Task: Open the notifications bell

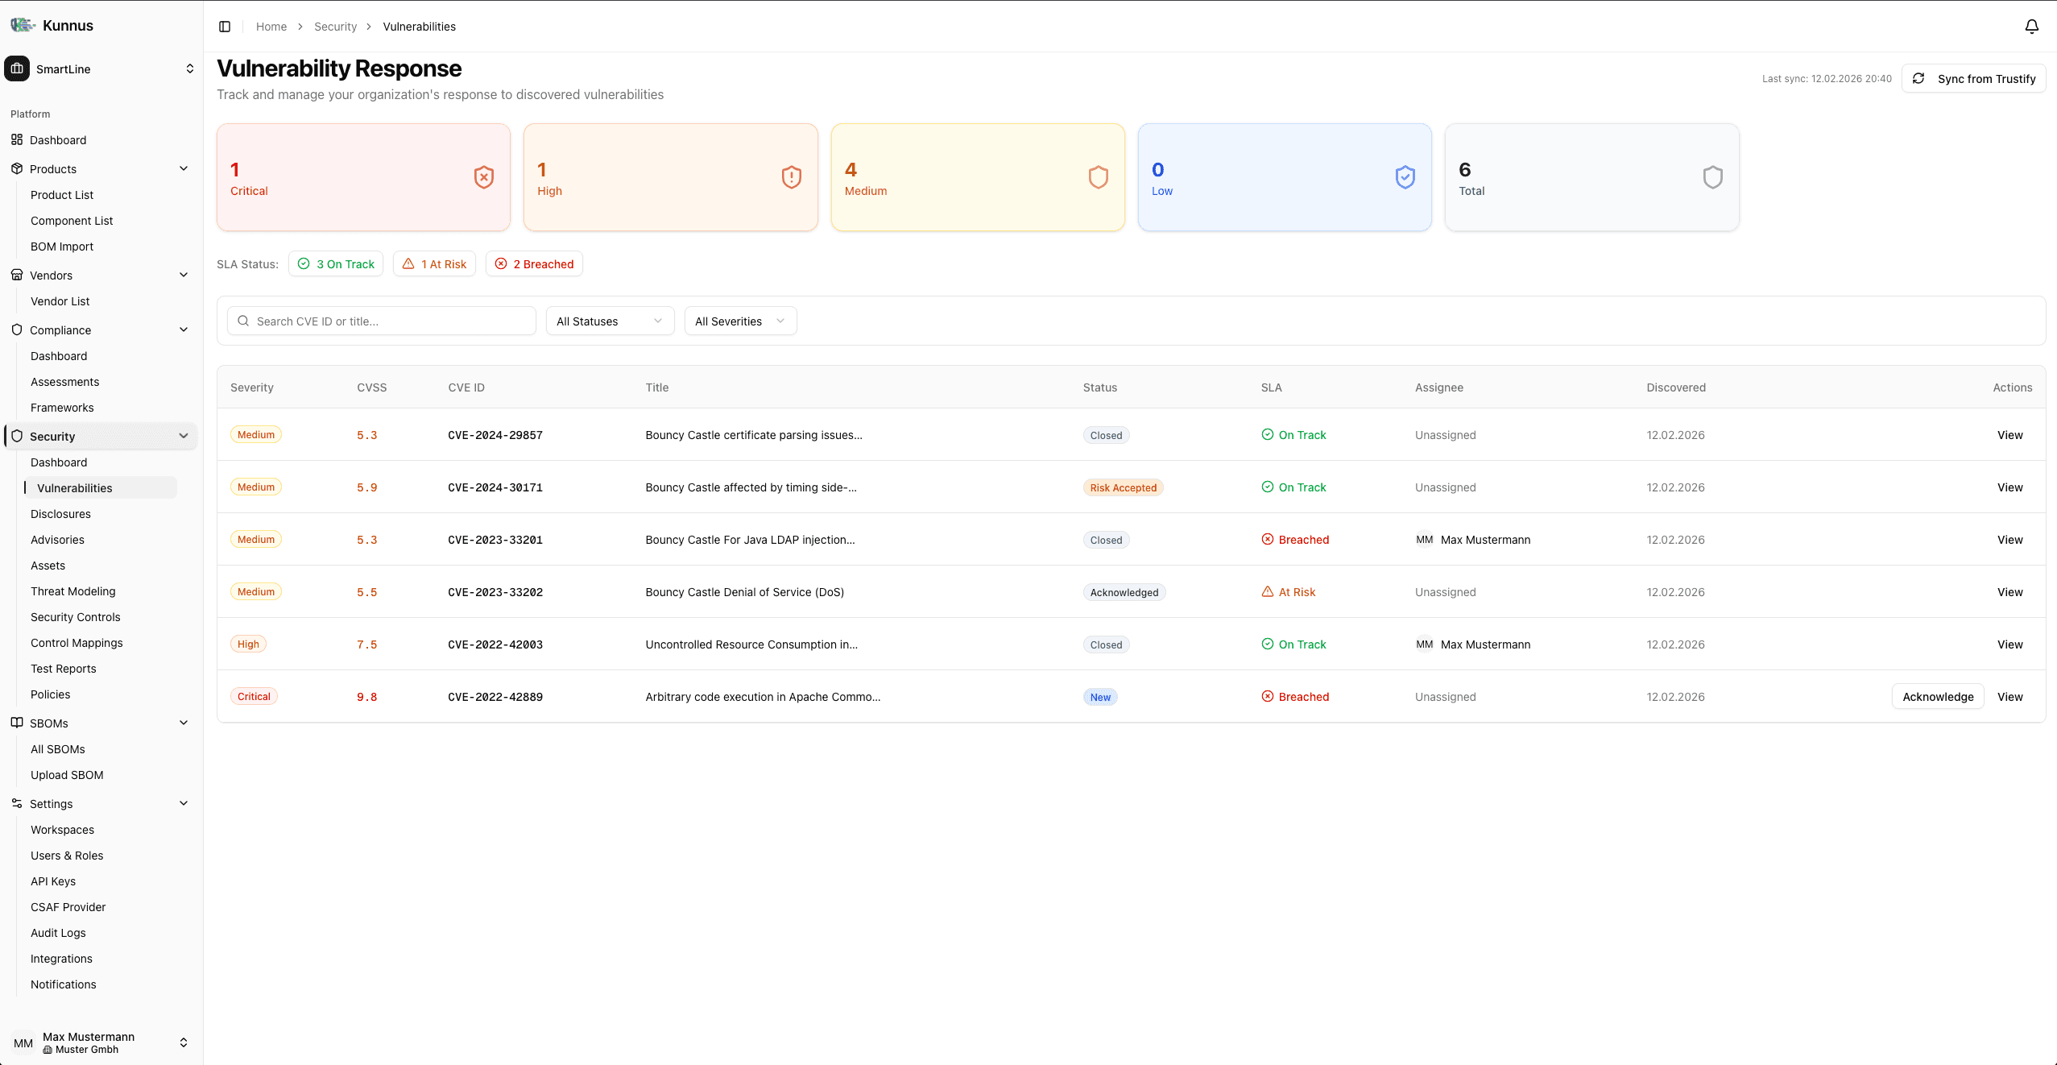Action: point(2030,26)
